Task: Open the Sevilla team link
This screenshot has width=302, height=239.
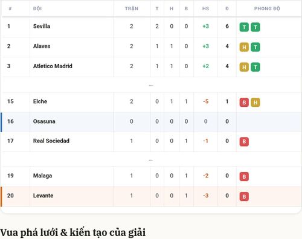Action: [42, 26]
